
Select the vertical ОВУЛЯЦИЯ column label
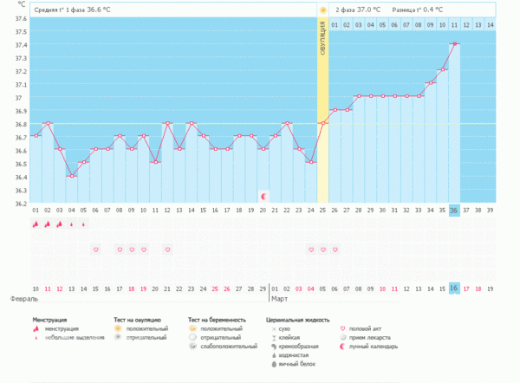pos(323,39)
